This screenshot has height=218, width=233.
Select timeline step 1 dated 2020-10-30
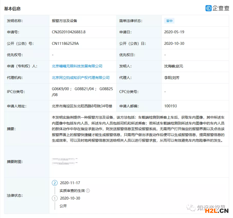pos(55,198)
